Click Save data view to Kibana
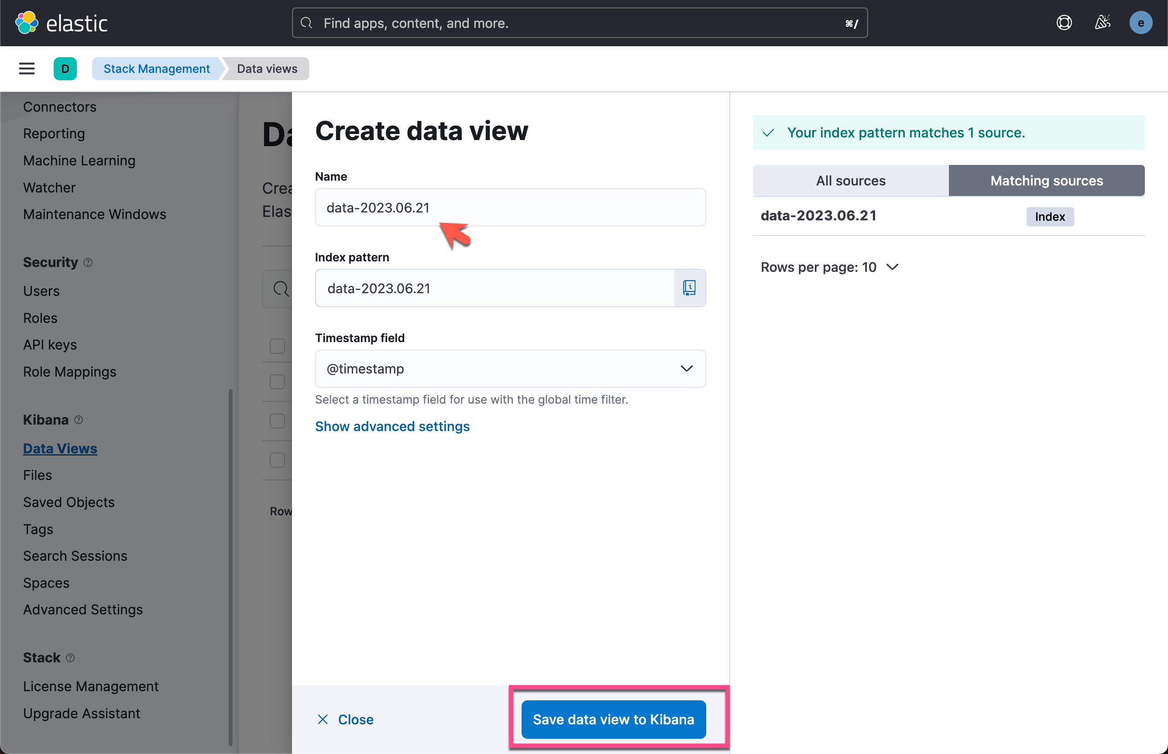 coord(613,719)
